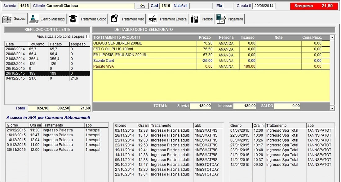Click the Data column header

coord(16,44)
